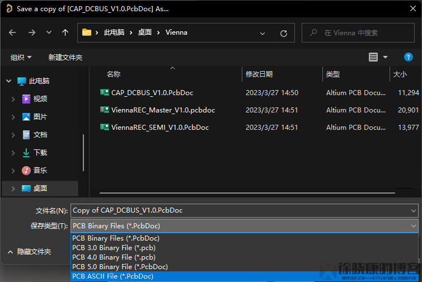Expand the 下载 folder node

[x=13, y=153]
